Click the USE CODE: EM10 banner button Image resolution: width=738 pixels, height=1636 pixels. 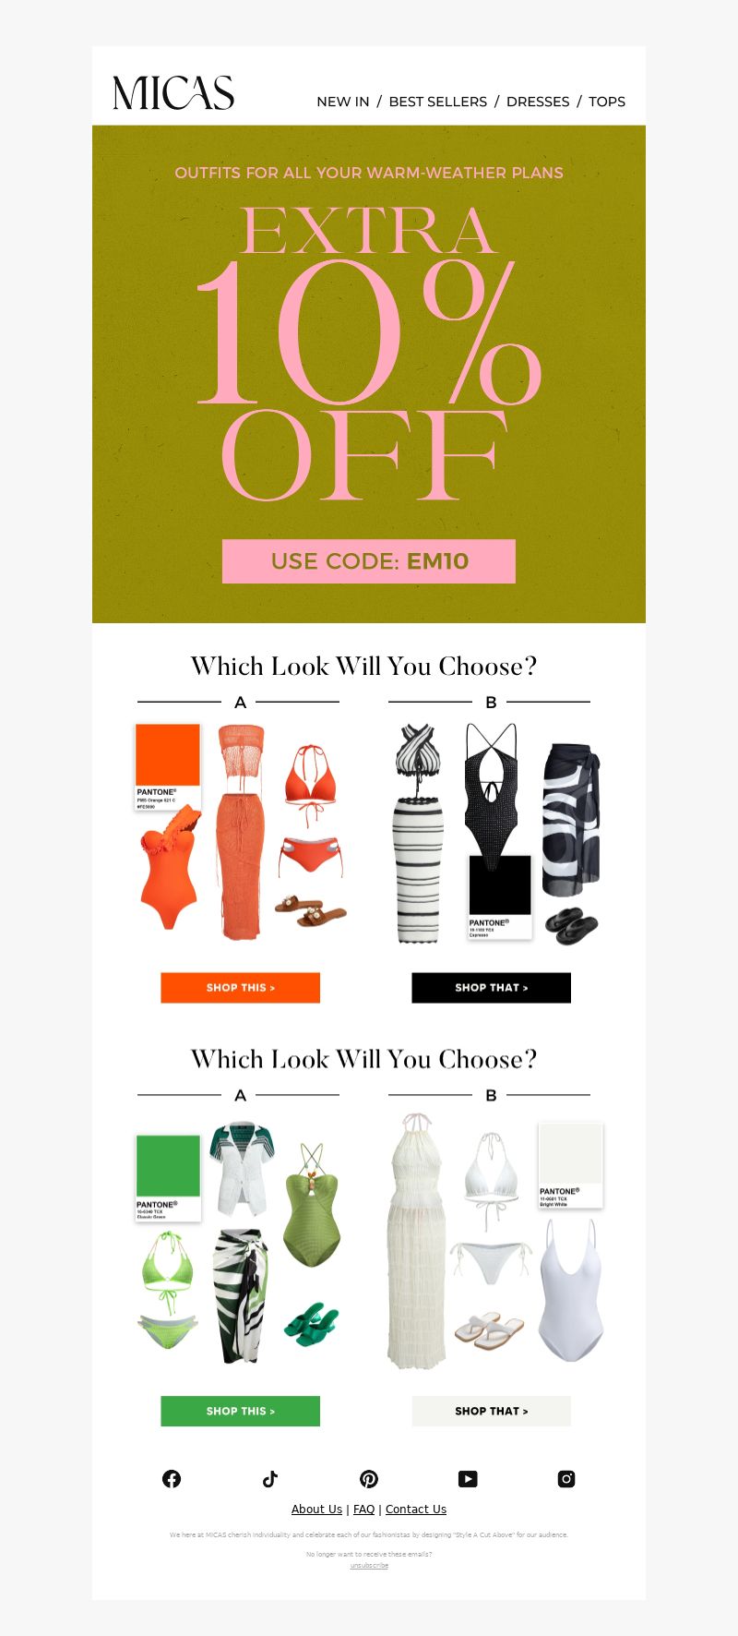pos(369,561)
